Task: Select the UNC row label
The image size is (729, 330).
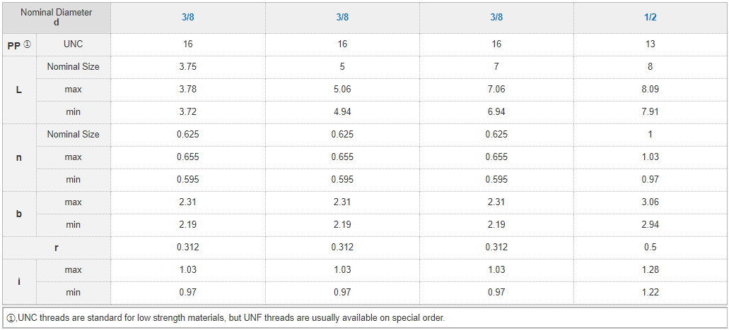Action: 73,44
